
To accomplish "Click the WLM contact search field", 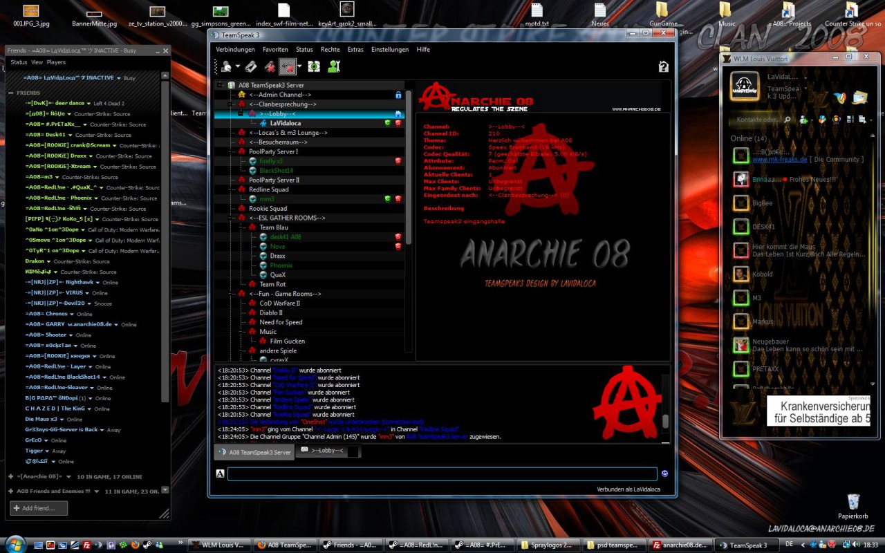I will 764,120.
